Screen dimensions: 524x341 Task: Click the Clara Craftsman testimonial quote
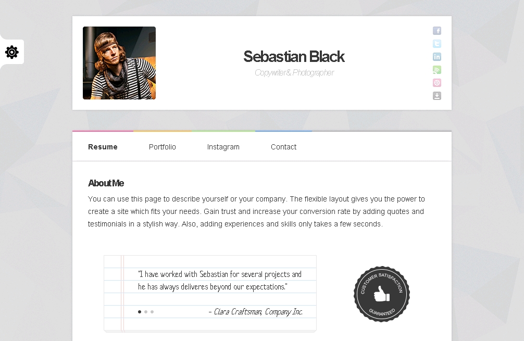[x=219, y=280]
